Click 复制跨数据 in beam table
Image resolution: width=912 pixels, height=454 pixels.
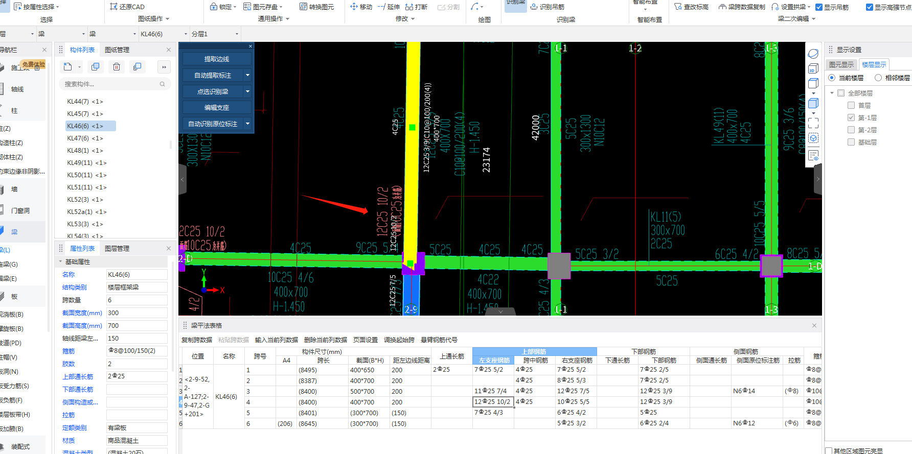click(197, 340)
